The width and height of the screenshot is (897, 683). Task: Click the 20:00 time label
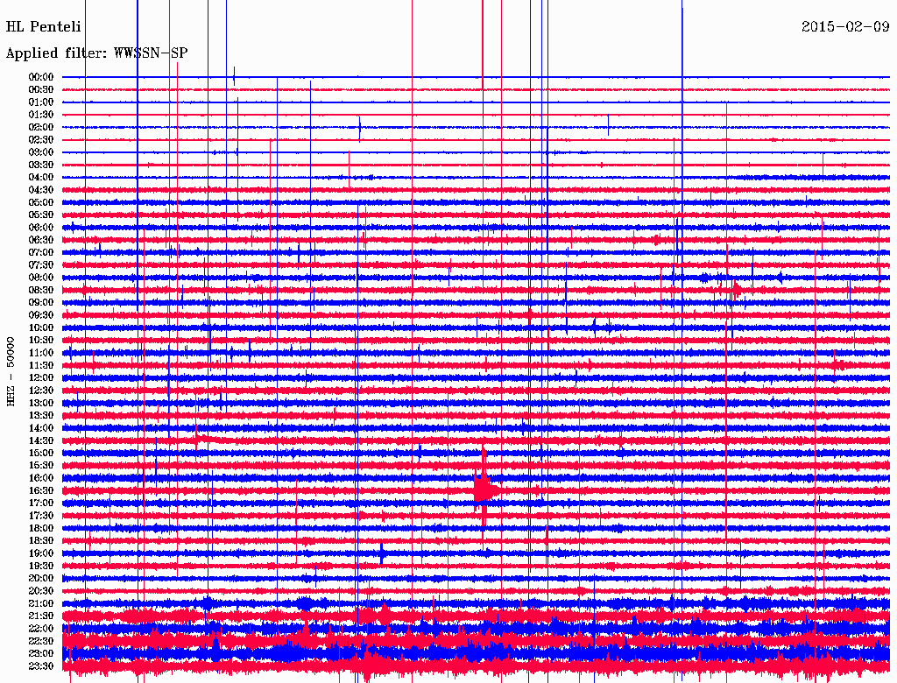(40, 578)
